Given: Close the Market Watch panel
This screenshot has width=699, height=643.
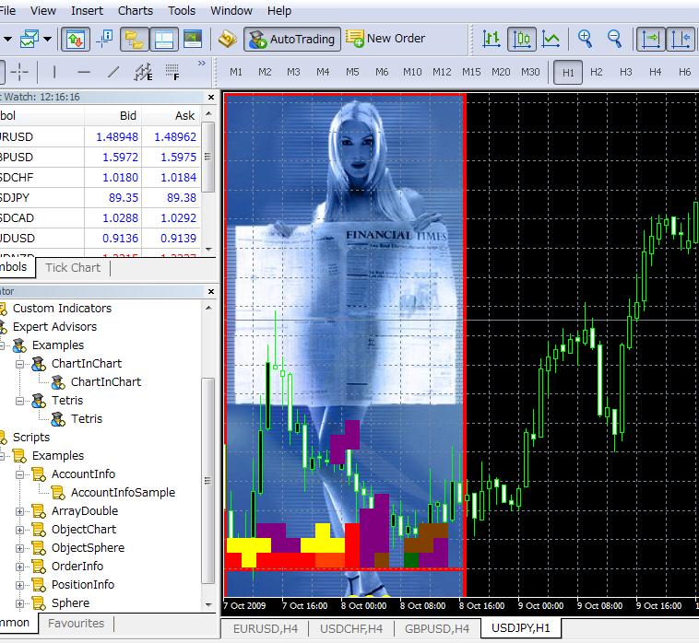Looking at the screenshot, I should (x=211, y=97).
